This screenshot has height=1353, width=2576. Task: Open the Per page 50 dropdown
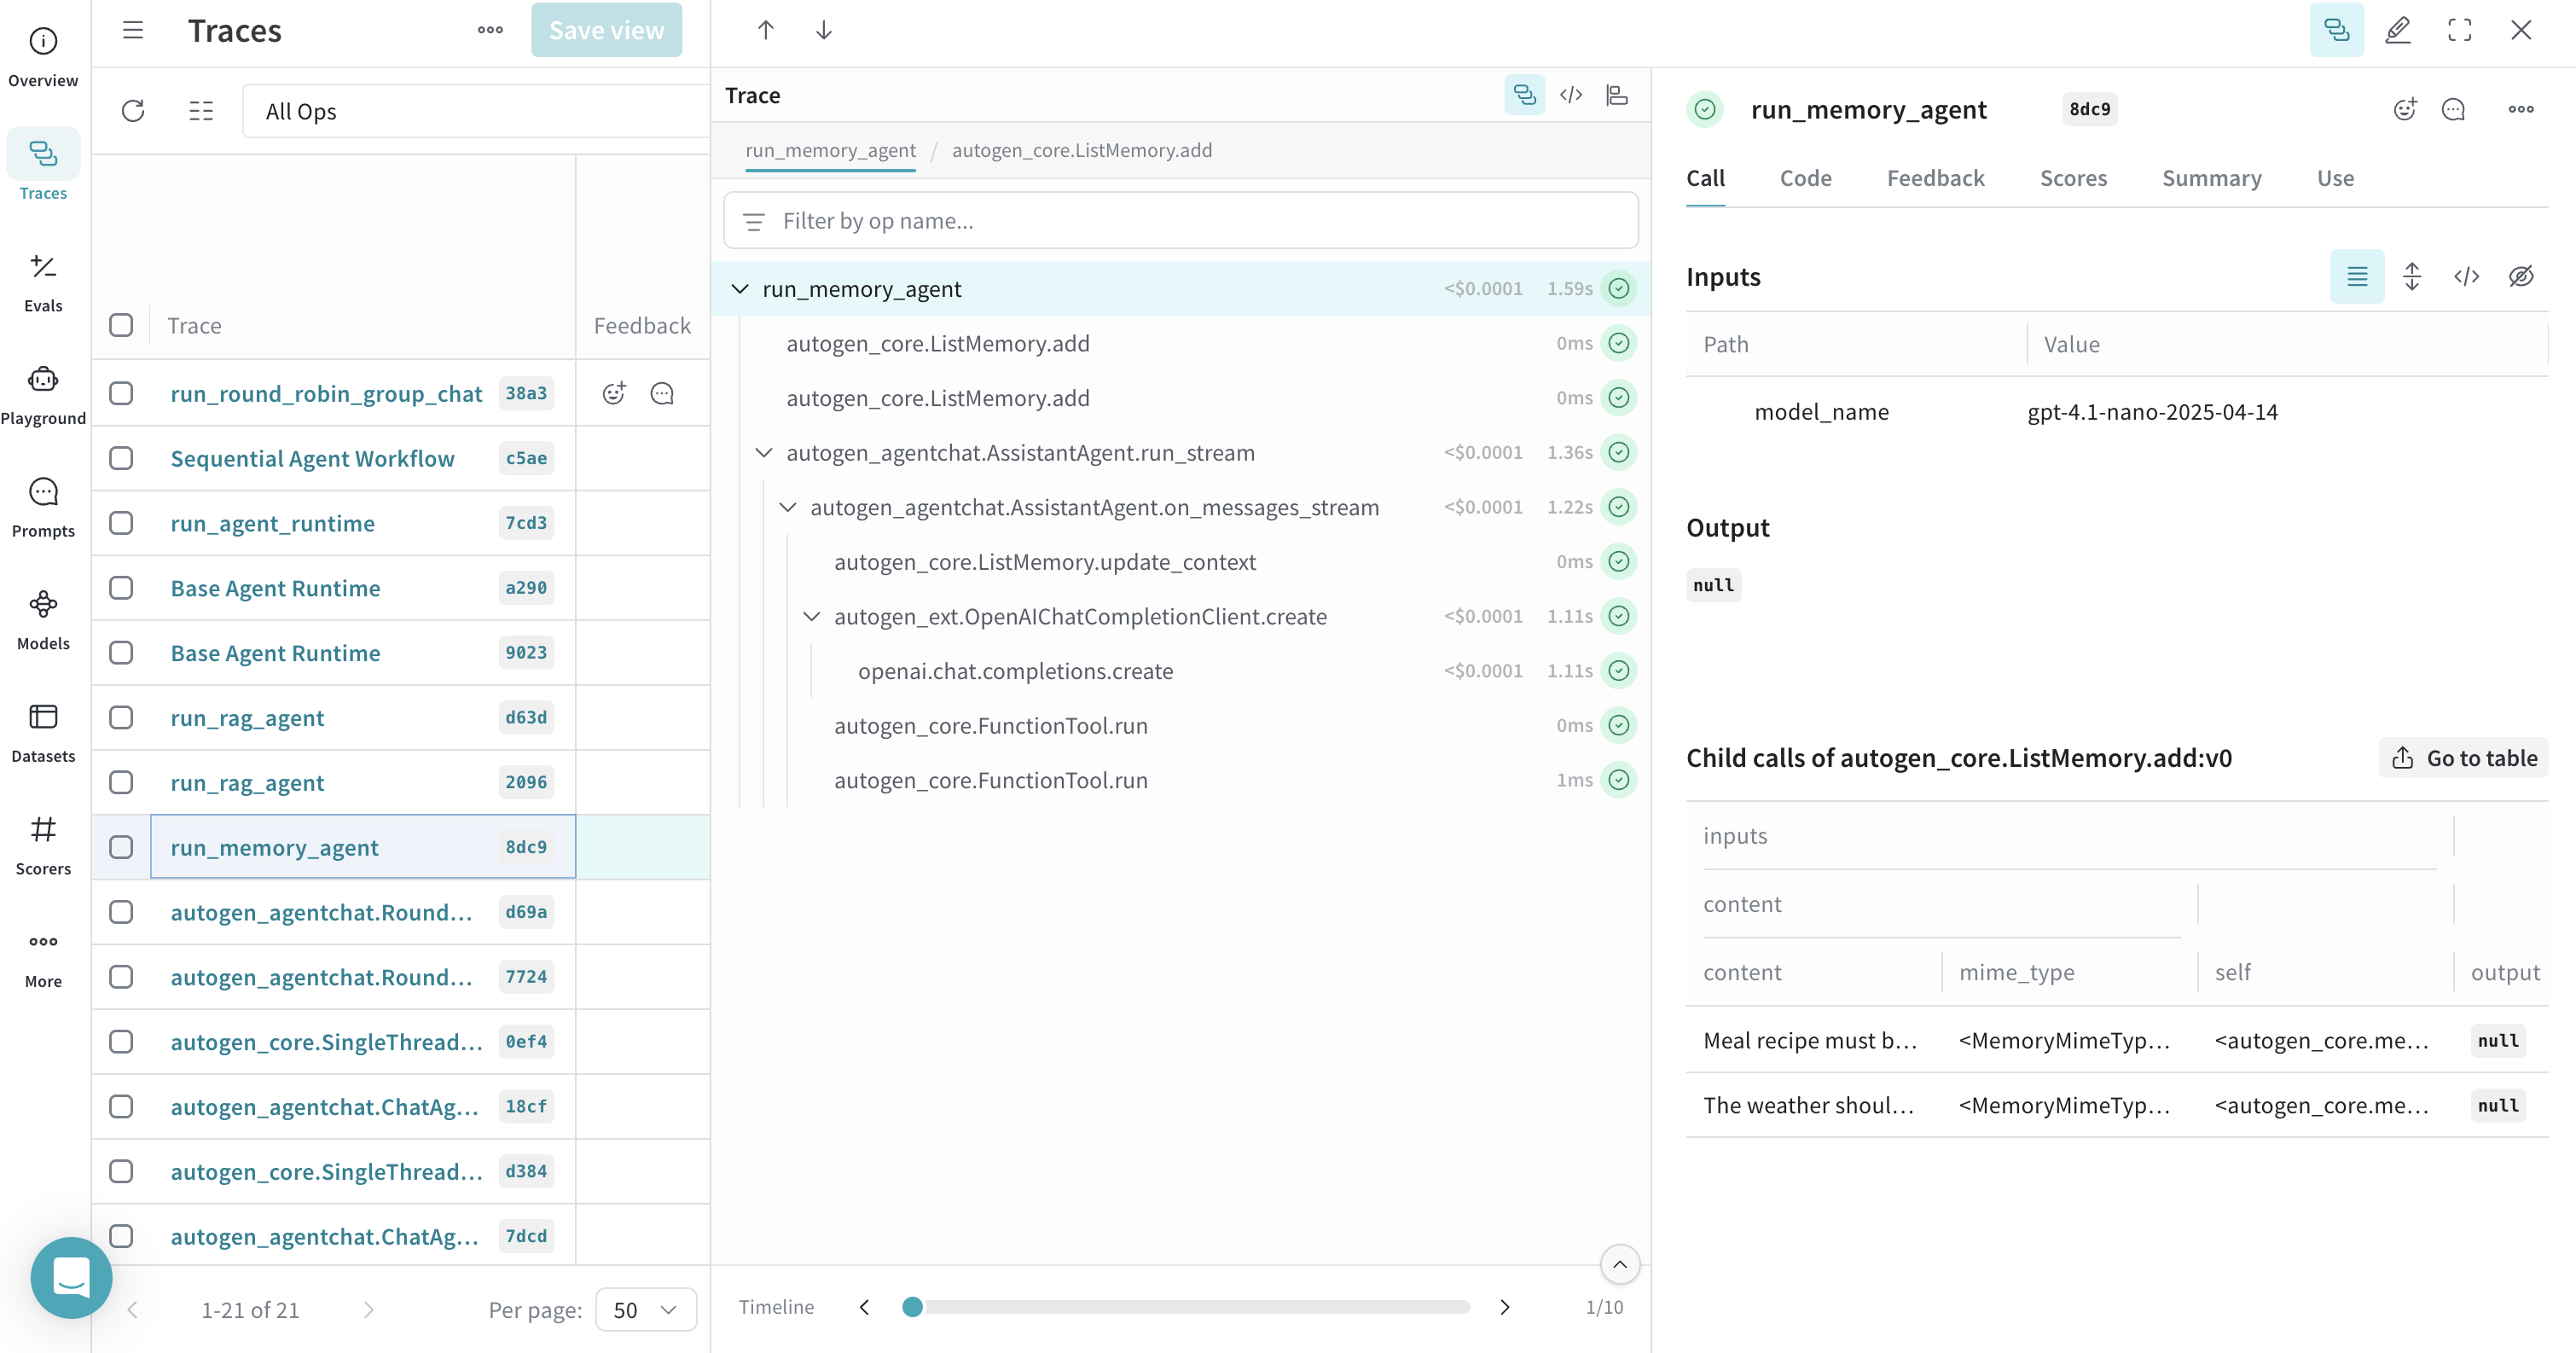pyautogui.click(x=645, y=1309)
